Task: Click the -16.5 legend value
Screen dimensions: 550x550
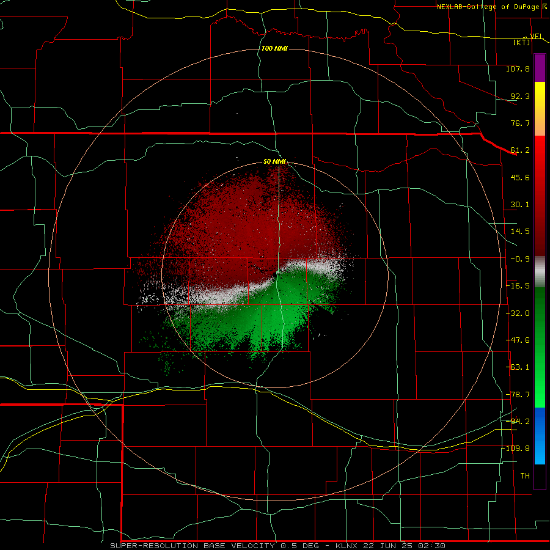Action: coord(518,286)
